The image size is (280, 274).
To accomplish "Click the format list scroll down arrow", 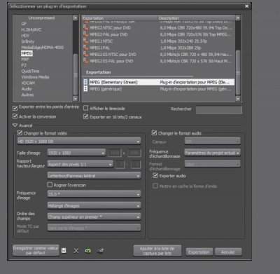I will (x=75, y=99).
